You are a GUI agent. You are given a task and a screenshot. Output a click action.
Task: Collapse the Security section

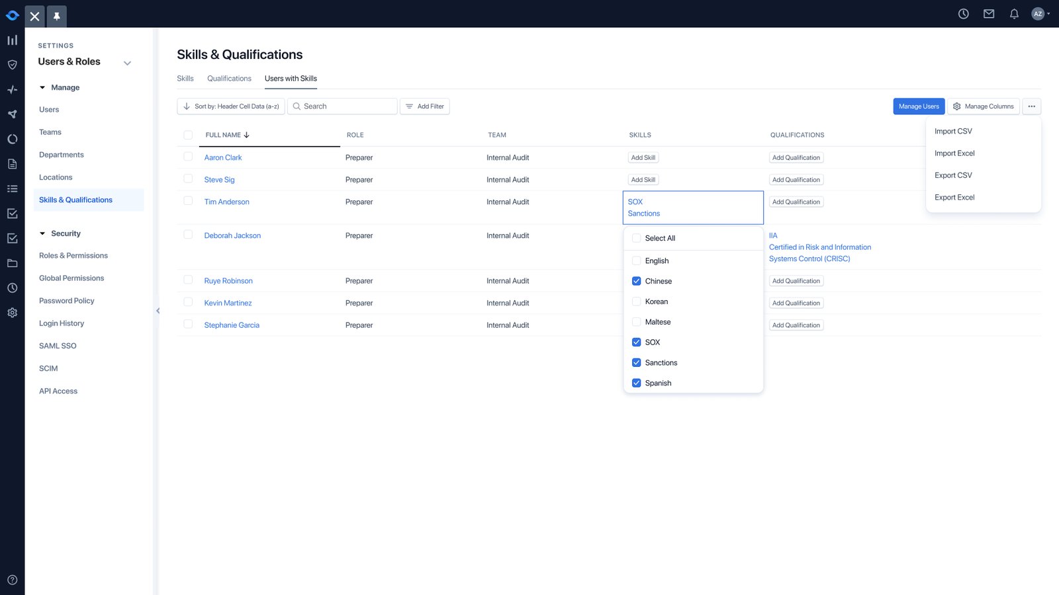click(x=42, y=233)
